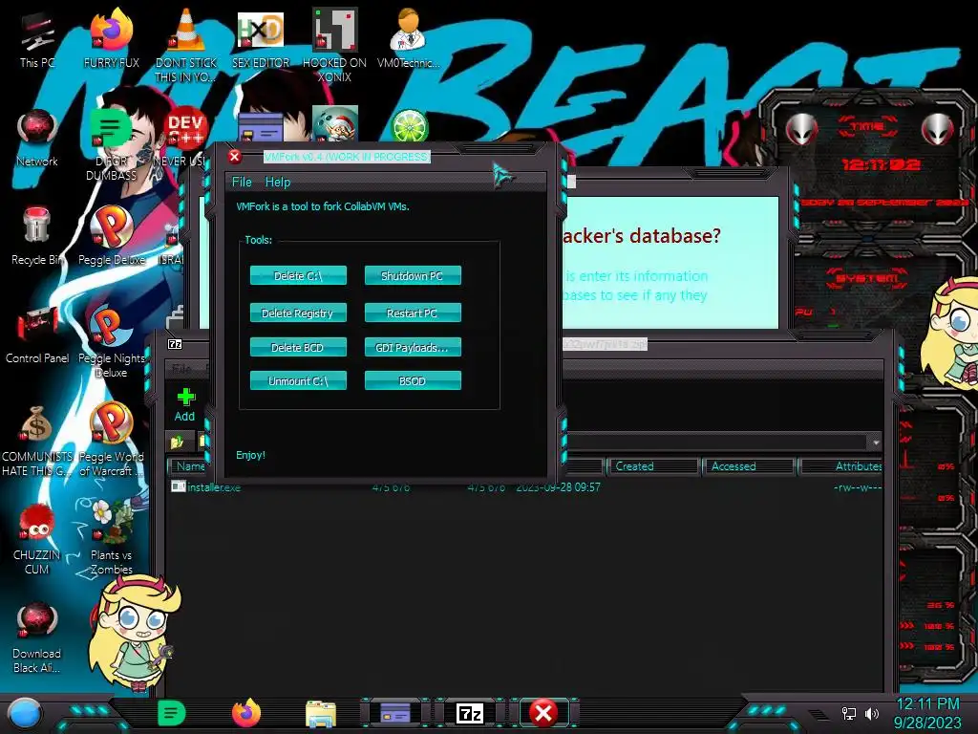Open the Peggle Deluxe desktop icon

[x=111, y=236]
